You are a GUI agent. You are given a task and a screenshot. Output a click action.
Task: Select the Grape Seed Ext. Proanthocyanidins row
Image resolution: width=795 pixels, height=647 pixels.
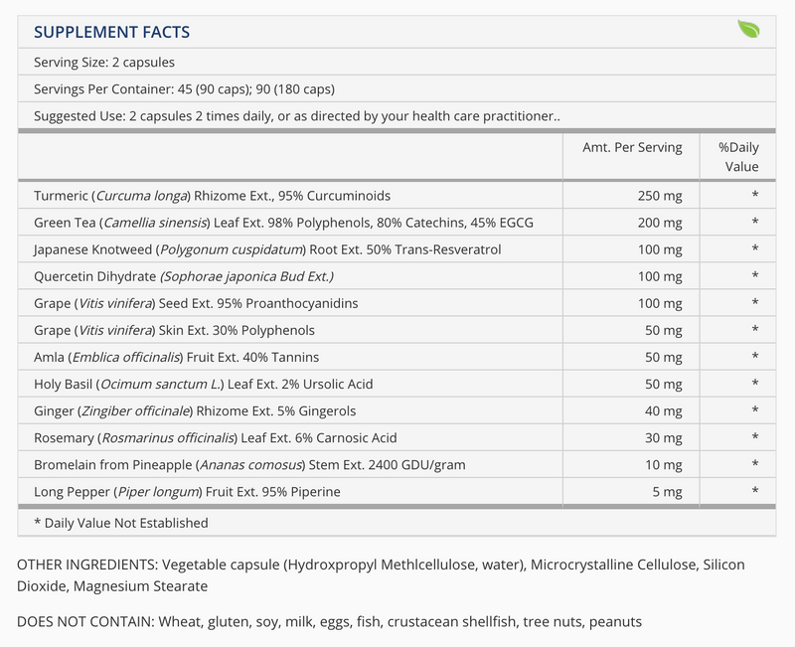click(x=196, y=303)
